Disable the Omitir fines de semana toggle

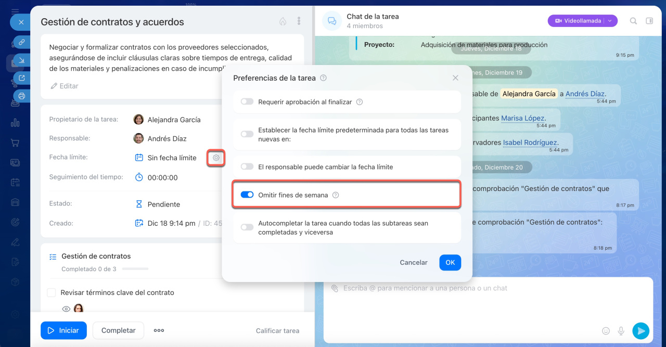(x=247, y=195)
